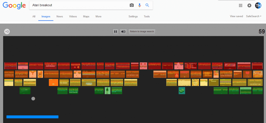Image resolution: width=266 pixels, height=123 pixels.
Task: Open View saved link
Action: tap(236, 16)
